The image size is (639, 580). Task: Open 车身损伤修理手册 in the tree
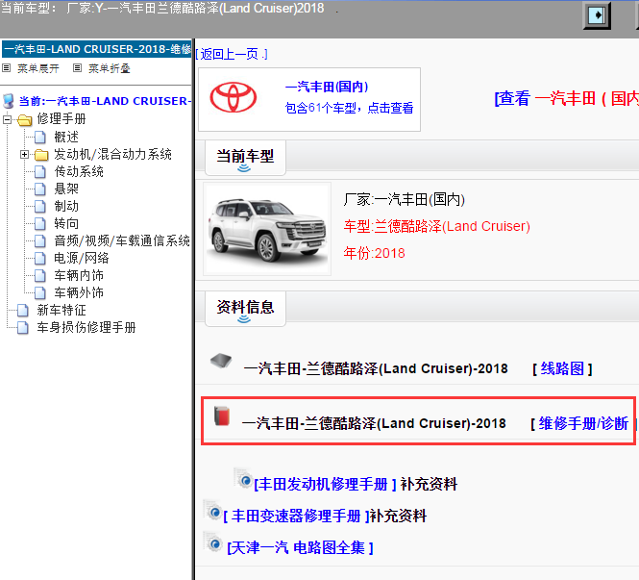86,328
